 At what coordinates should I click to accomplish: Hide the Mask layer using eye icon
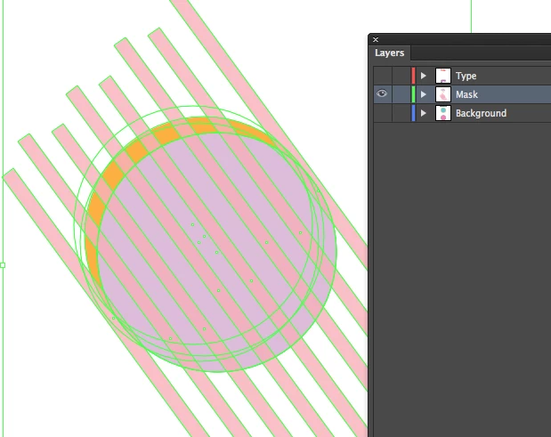[382, 93]
